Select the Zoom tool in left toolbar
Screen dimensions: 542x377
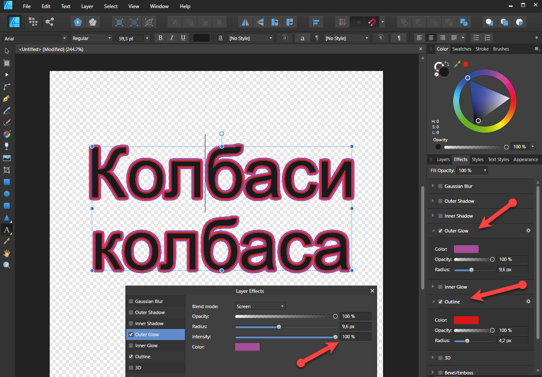[x=7, y=265]
